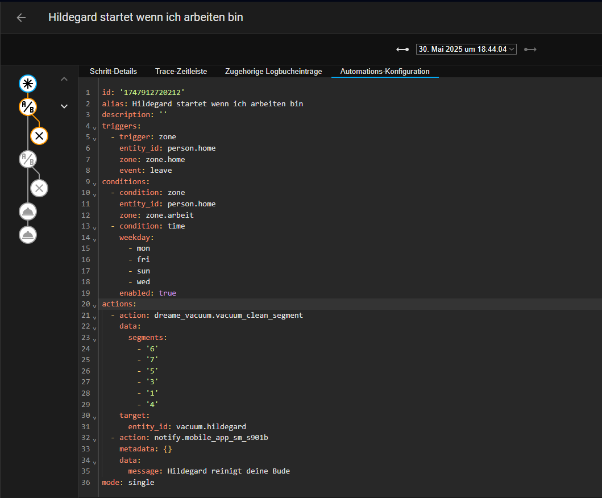
Task: Click segment value '3'
Action: [x=152, y=382]
